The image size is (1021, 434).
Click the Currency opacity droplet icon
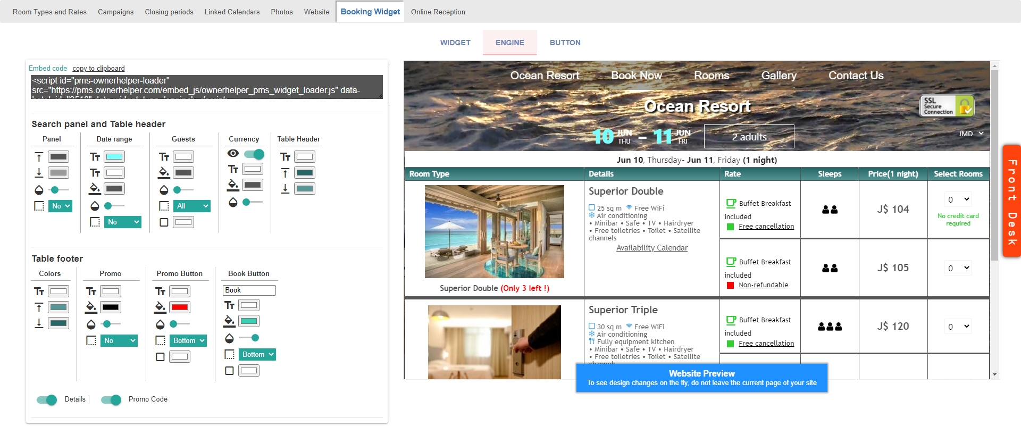click(x=233, y=202)
